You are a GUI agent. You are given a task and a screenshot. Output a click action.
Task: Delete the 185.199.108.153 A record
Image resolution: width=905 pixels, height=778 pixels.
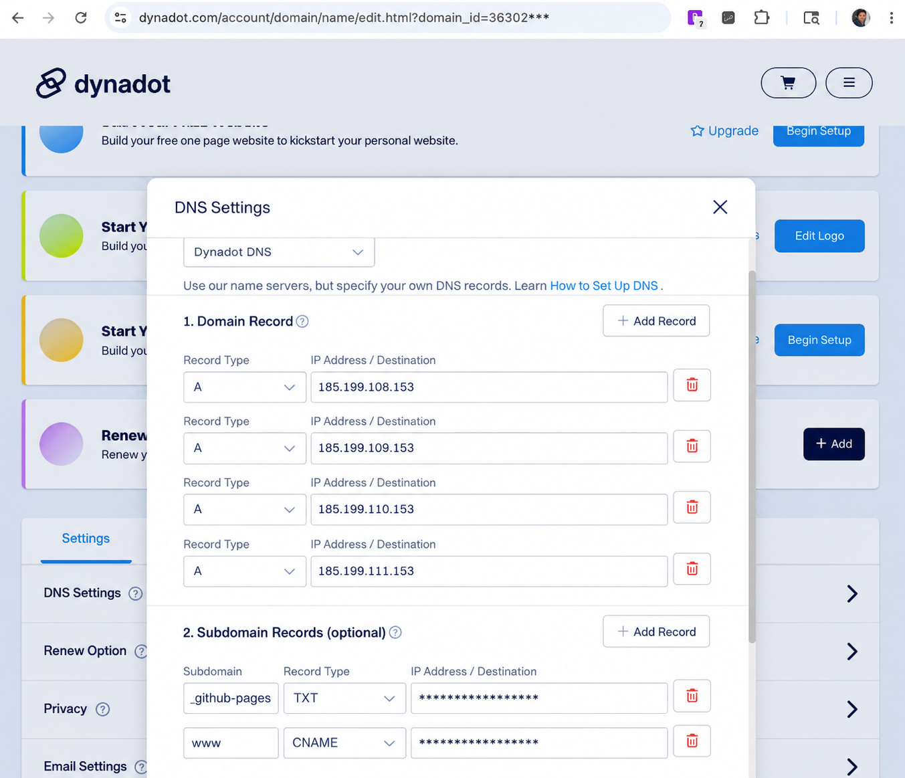coord(692,385)
